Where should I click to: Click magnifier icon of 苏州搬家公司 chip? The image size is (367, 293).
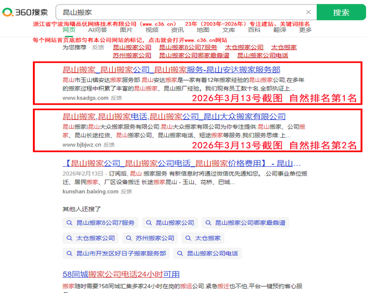(x=129, y=238)
